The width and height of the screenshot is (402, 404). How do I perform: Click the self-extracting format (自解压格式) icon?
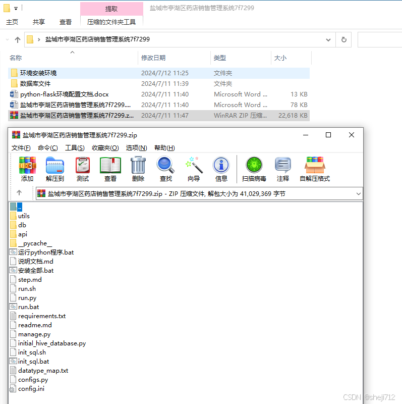pos(315,166)
